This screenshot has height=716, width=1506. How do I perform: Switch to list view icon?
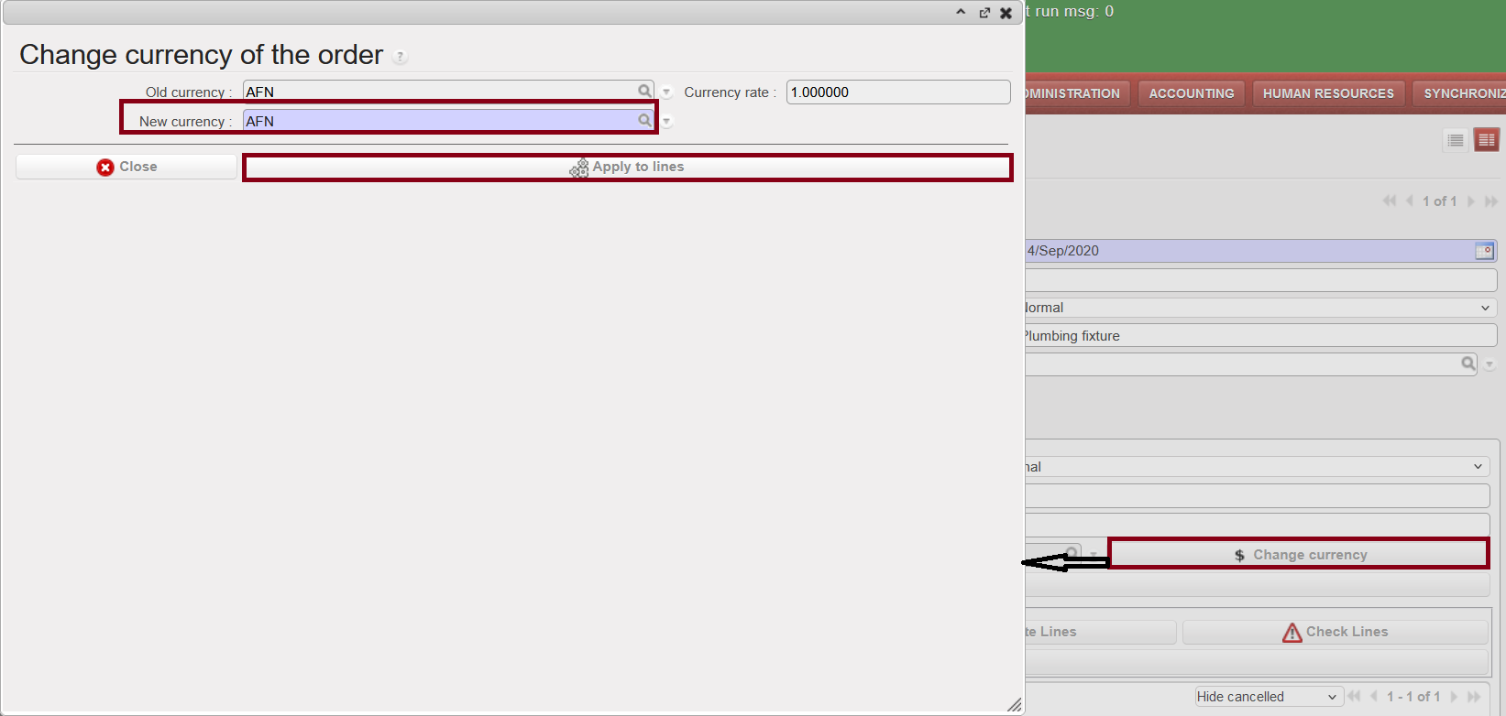coord(1456,140)
